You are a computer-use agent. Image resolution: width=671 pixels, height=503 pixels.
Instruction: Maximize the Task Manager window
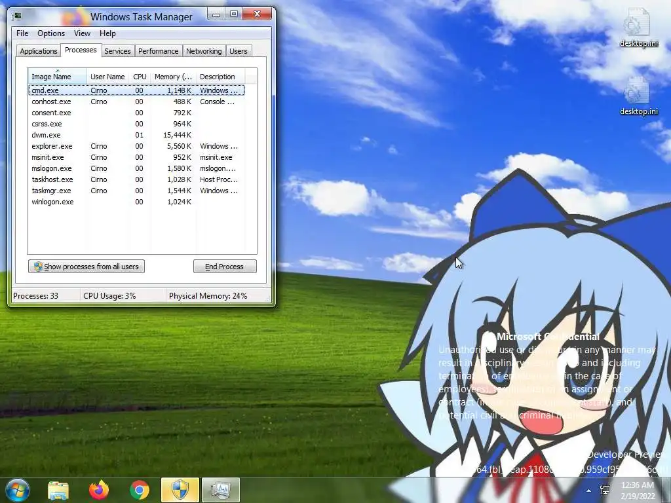coord(234,14)
